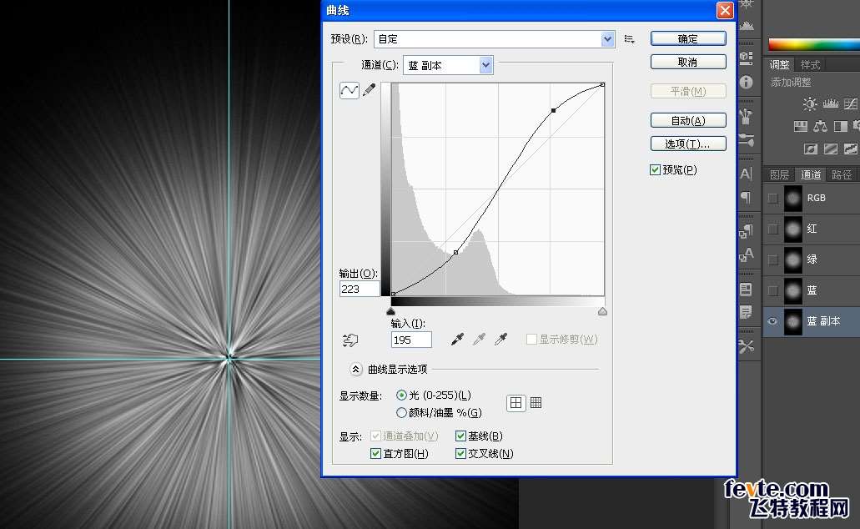
Task: Uncheck the 基线(B) baseline checkbox
Action: click(x=460, y=436)
